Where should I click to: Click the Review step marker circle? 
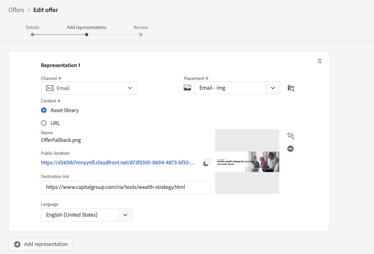(141, 35)
